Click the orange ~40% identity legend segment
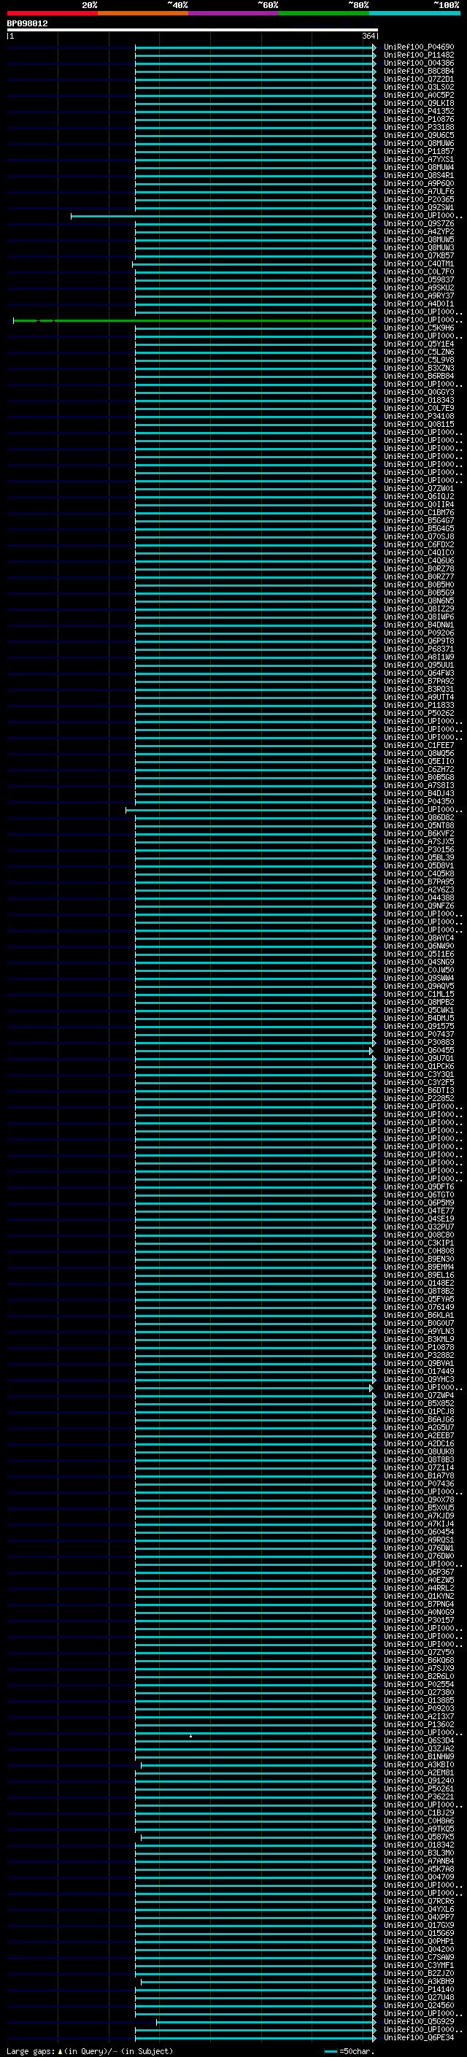The height and width of the screenshot is (2057, 467). coord(143,13)
